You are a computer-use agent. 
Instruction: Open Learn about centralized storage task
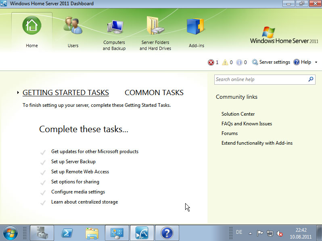[85, 202]
